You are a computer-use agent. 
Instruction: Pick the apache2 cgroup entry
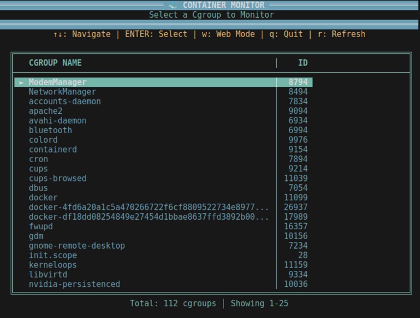click(x=45, y=111)
